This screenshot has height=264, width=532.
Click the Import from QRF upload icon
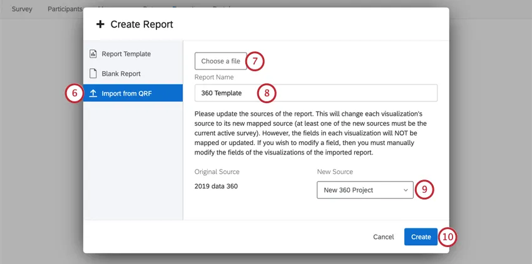pos(93,93)
